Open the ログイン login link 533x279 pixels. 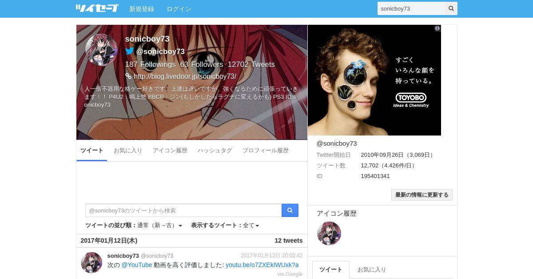pos(179,9)
